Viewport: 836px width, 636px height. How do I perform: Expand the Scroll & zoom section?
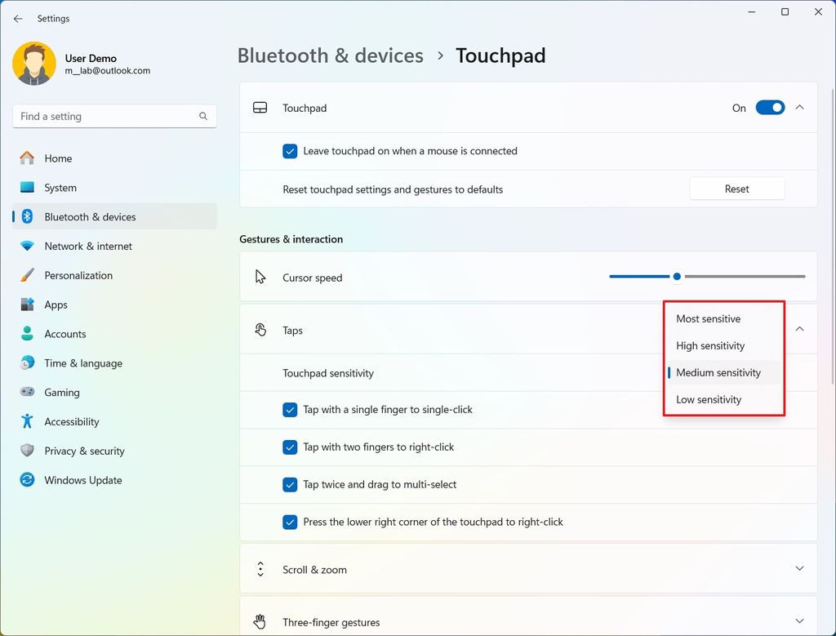tap(799, 569)
